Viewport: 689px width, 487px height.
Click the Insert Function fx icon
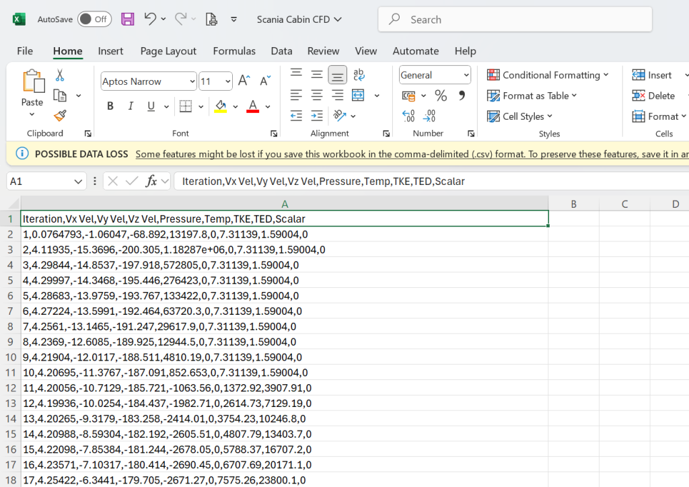pos(151,181)
